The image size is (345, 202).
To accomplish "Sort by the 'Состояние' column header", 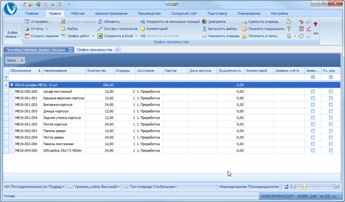I will (x=149, y=70).
